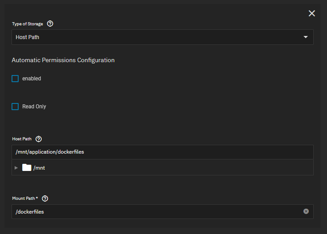Click the /mnt folder icon
The height and width of the screenshot is (234, 327).
tap(27, 167)
